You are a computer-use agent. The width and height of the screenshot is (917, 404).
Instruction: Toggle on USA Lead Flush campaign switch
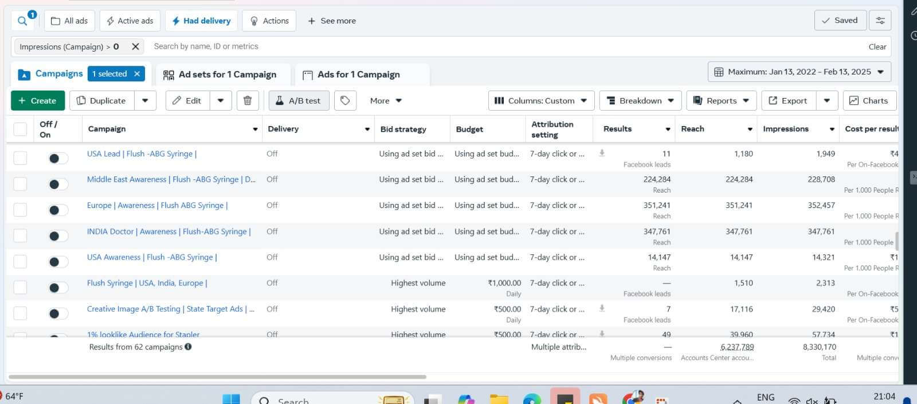pos(57,158)
